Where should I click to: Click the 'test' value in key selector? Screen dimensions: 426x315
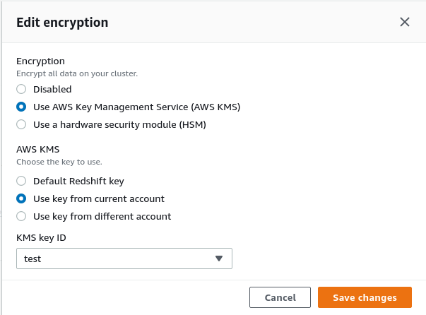tap(32, 258)
